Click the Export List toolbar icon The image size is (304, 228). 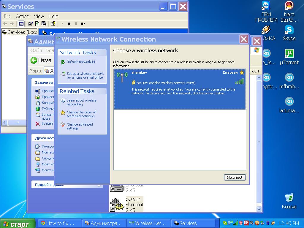pos(44,24)
